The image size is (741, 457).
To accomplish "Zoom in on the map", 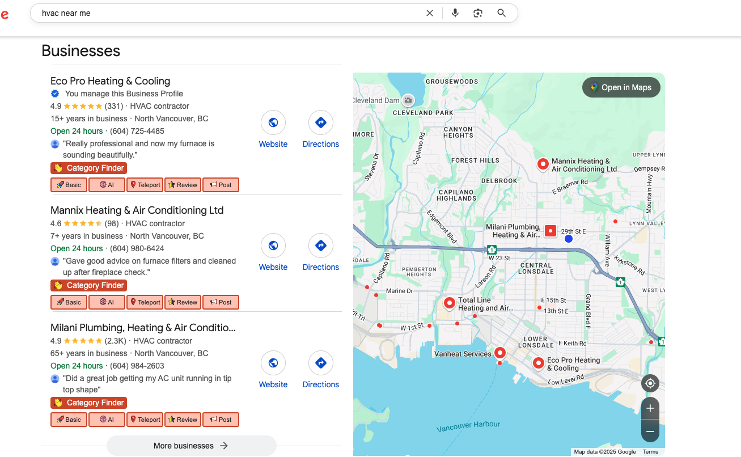I will click(x=650, y=408).
